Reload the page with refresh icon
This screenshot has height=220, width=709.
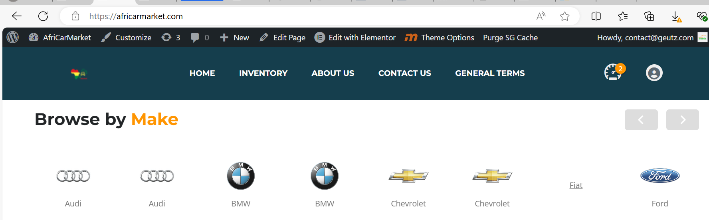coord(43,16)
